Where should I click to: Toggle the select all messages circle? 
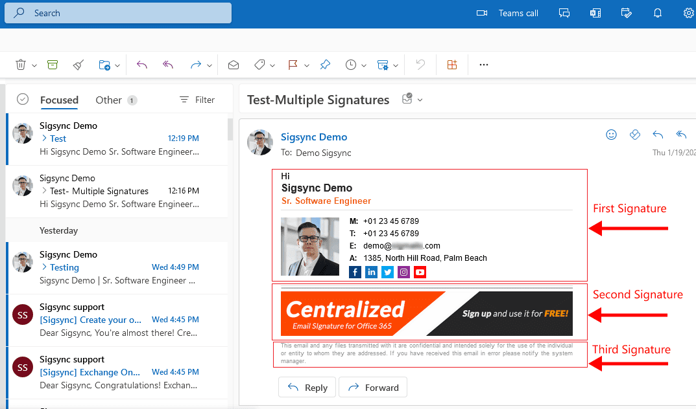(23, 99)
